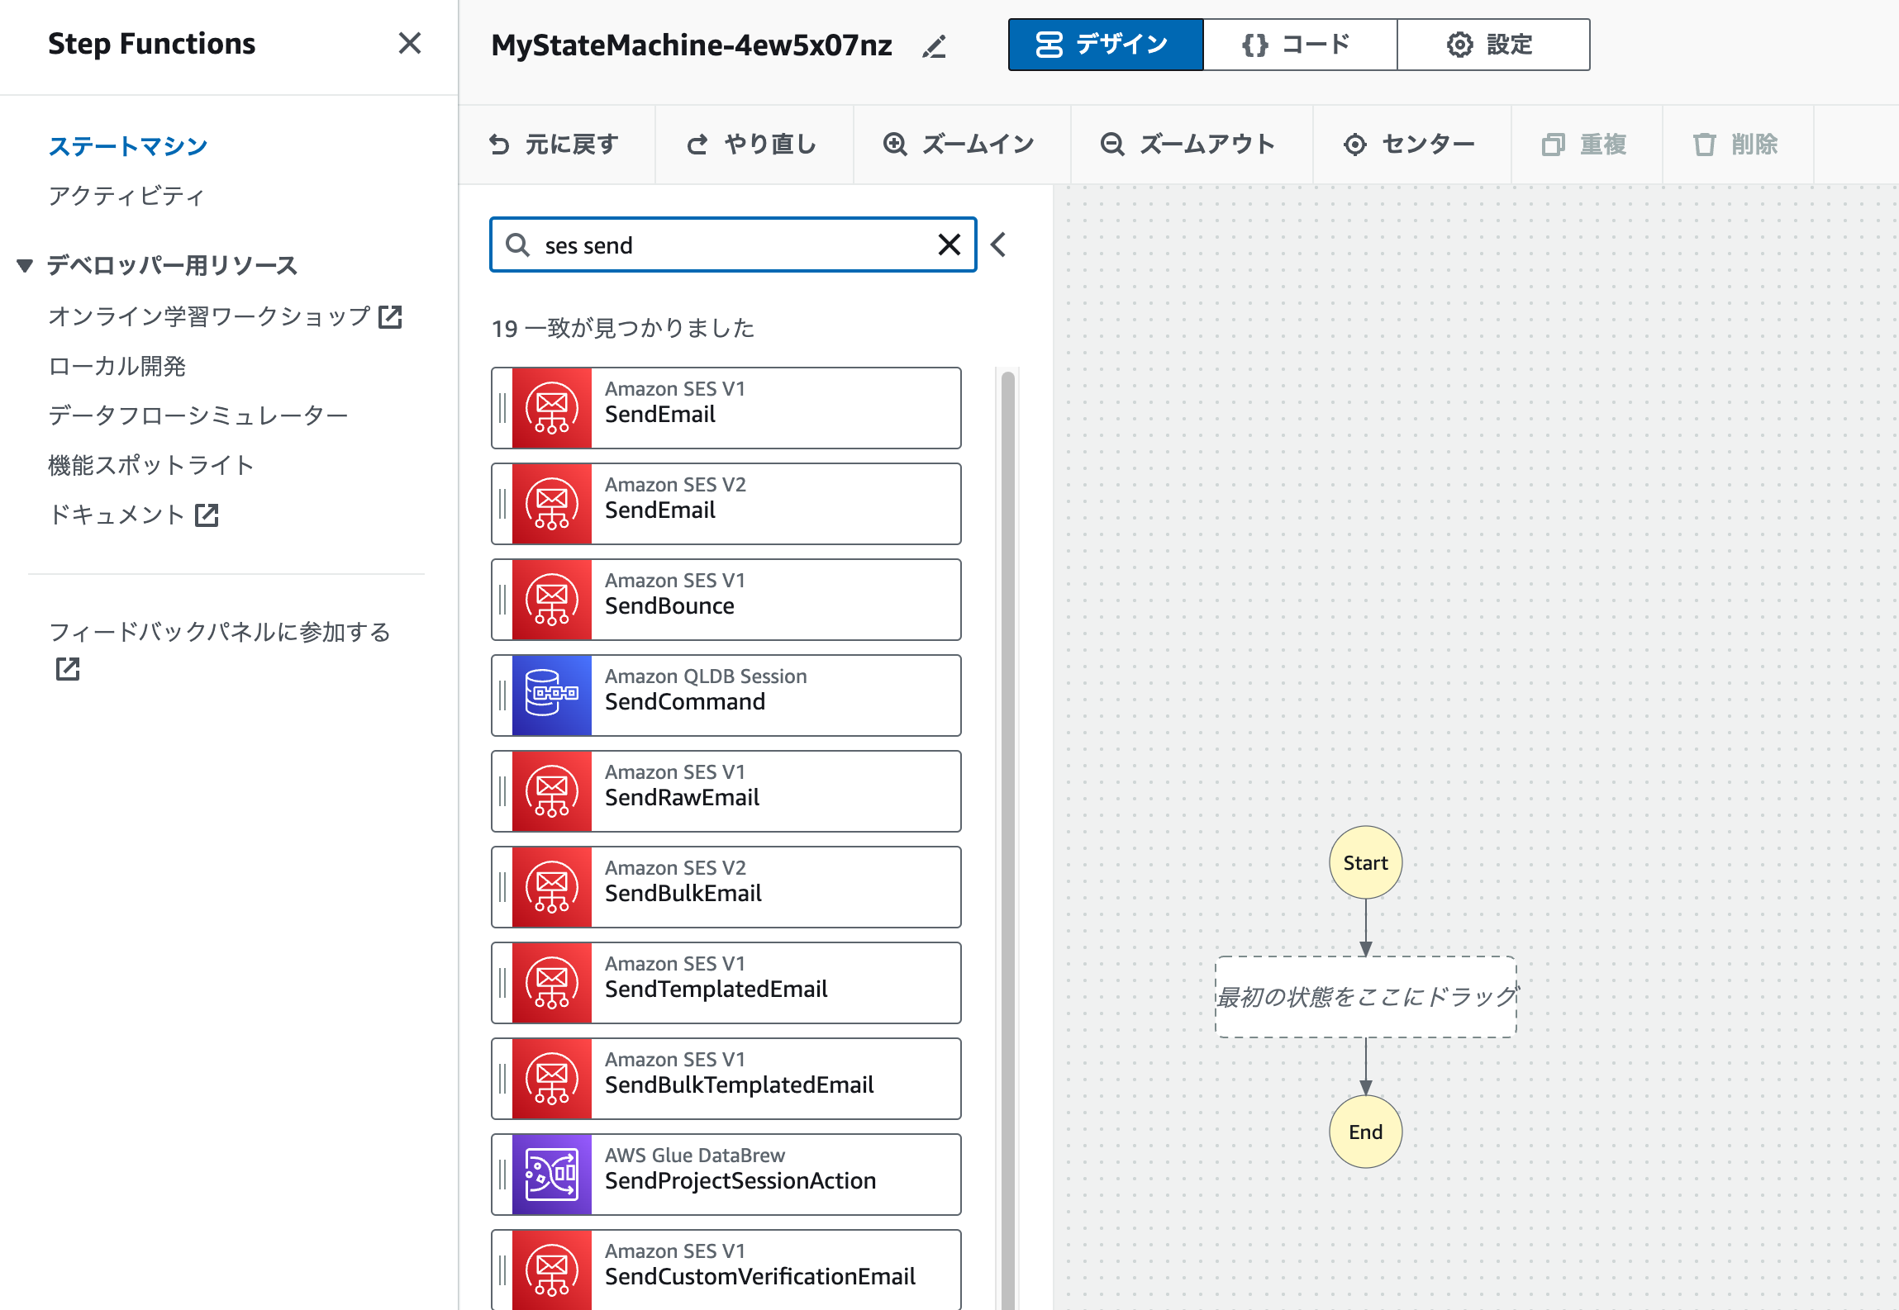Click the Redo (やり直し) toolbar button

(x=752, y=145)
